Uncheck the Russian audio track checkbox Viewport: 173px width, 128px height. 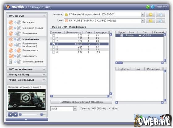click(121, 36)
